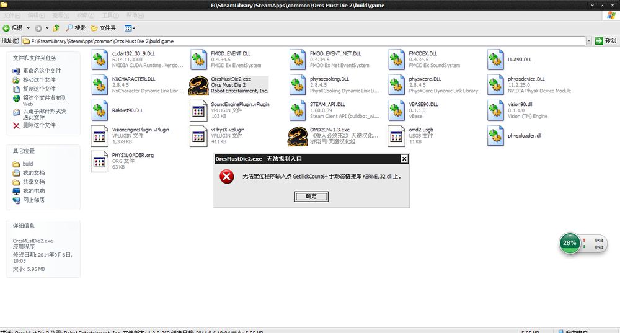Viewport: 620px width, 333px height.
Task: Click the address bar path field
Action: 304,41
